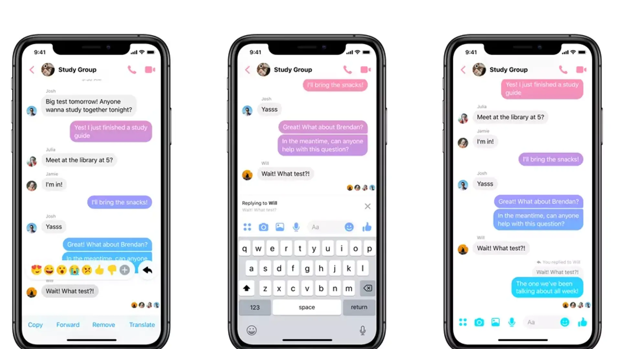Image resolution: width=621 pixels, height=349 pixels.
Task: Tap backspace key on keyboard
Action: coord(366,288)
